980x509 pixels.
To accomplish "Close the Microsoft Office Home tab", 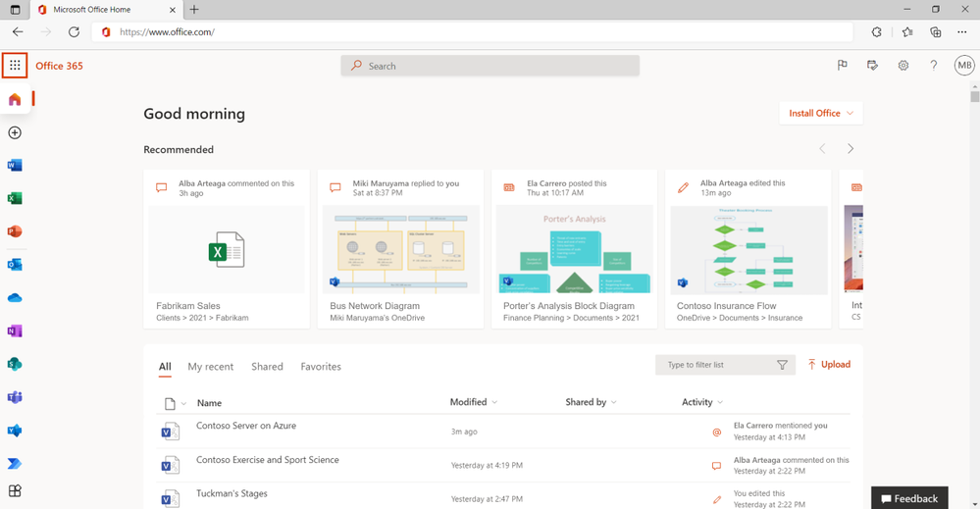I will 173,10.
